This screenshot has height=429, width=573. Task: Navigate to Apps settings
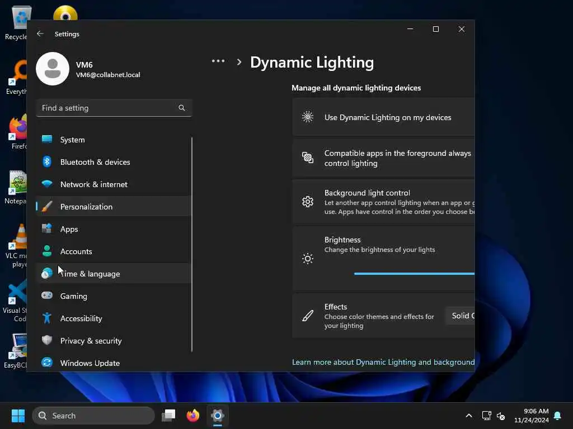(114, 228)
